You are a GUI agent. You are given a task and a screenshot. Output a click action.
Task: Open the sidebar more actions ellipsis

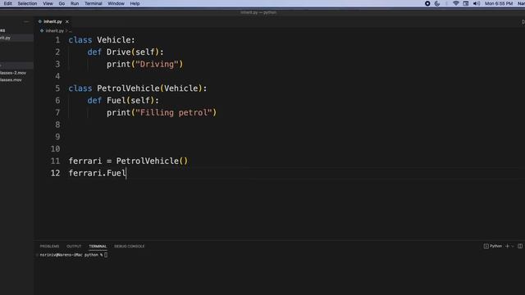point(26,22)
